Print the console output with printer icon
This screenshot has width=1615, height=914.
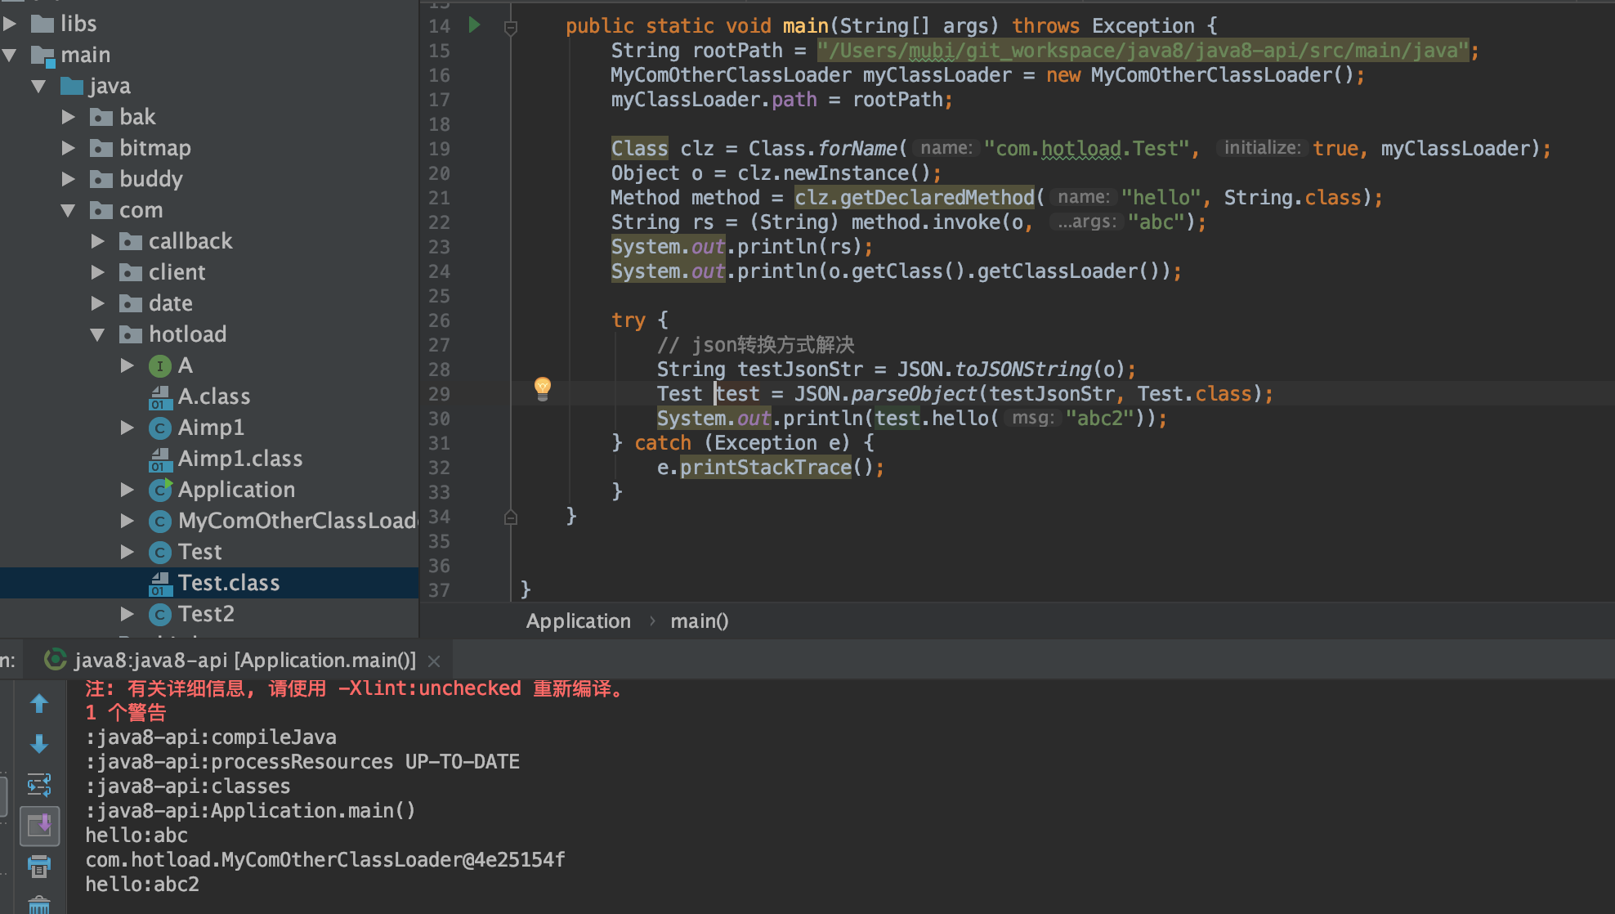(39, 867)
